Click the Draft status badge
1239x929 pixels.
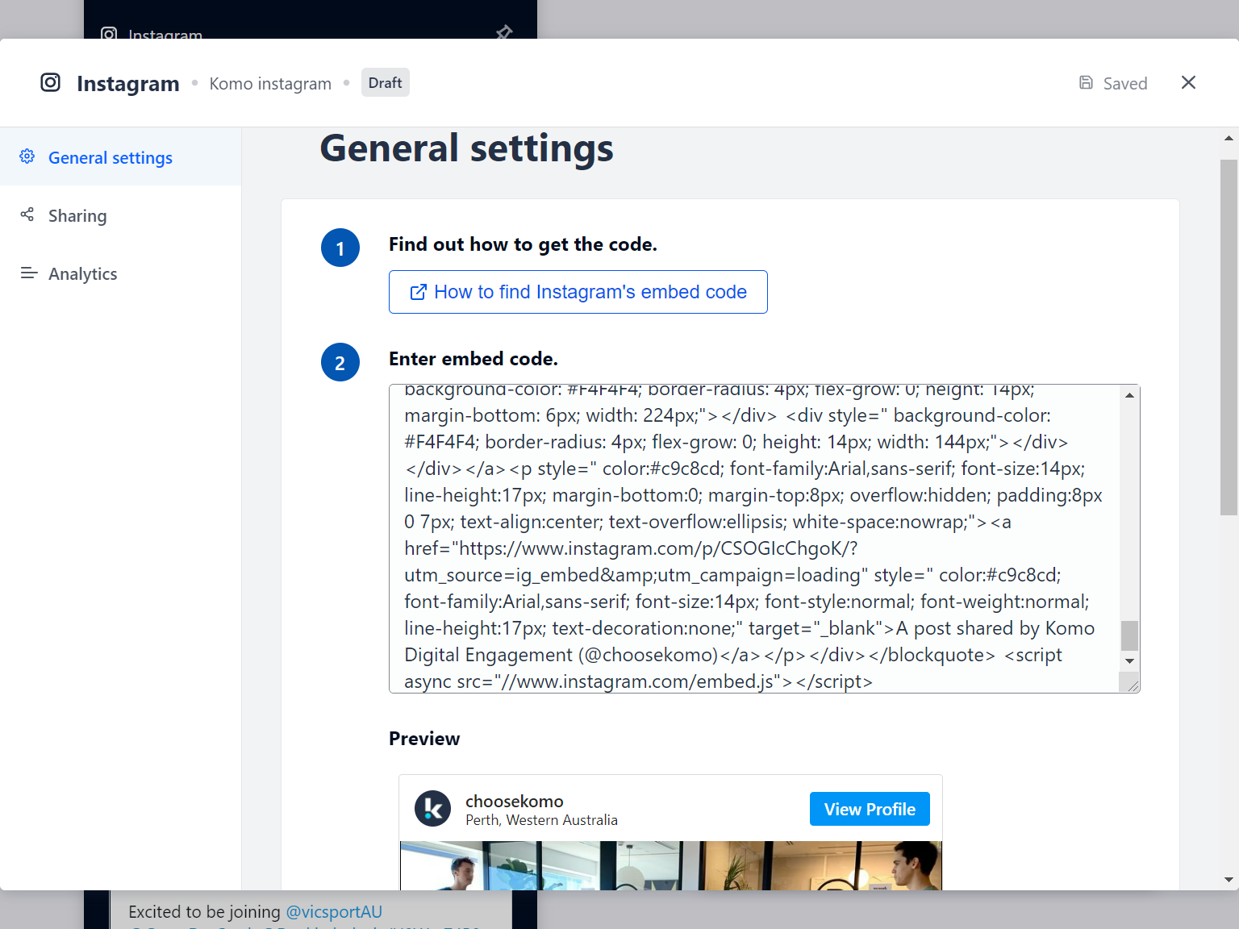click(385, 82)
